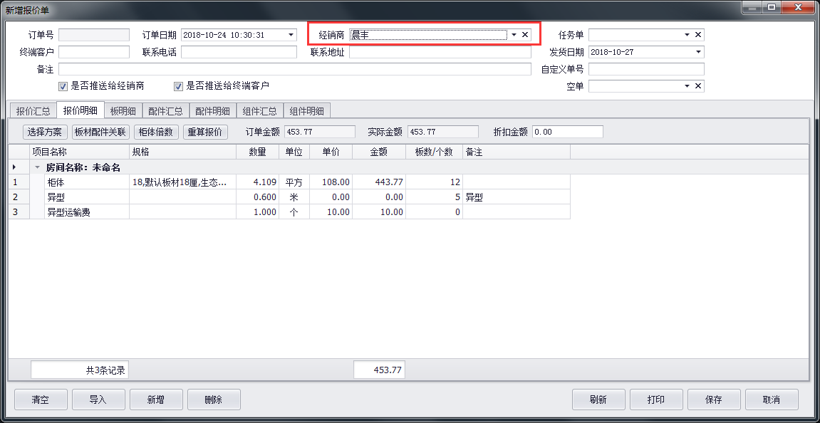Image resolution: width=820 pixels, height=423 pixels.
Task: Click the 保存 button
Action: click(713, 399)
